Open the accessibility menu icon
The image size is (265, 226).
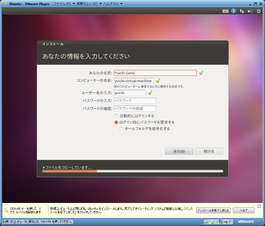[x=234, y=11]
